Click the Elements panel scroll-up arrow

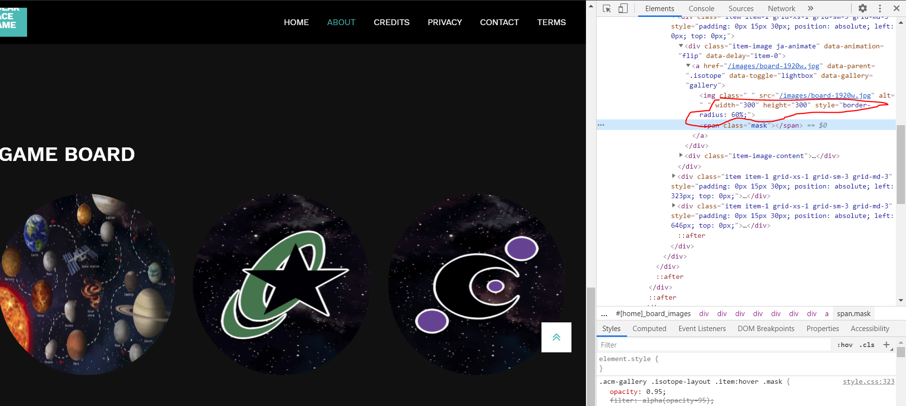click(901, 22)
